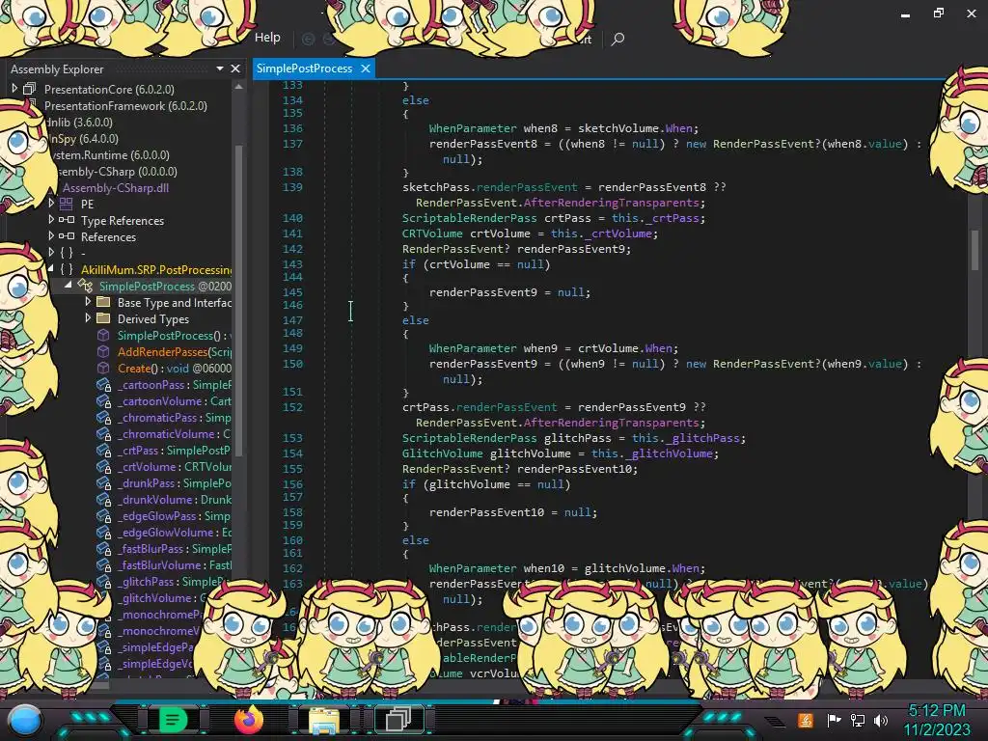Select the Assembly-CSharp.dll module node

[x=116, y=188]
